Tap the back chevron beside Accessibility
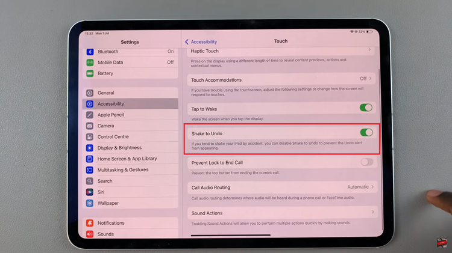Image resolution: width=452 pixels, height=253 pixels. click(187, 42)
